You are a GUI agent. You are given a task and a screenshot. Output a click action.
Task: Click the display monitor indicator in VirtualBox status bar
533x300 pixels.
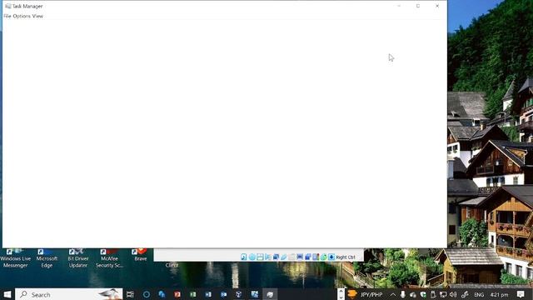(300, 257)
